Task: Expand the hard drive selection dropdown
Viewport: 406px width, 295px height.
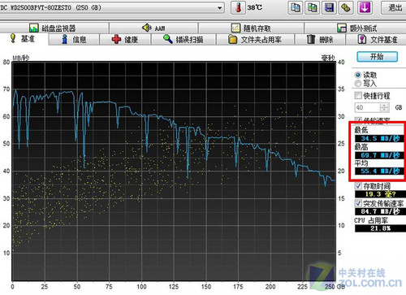Action: [220, 8]
